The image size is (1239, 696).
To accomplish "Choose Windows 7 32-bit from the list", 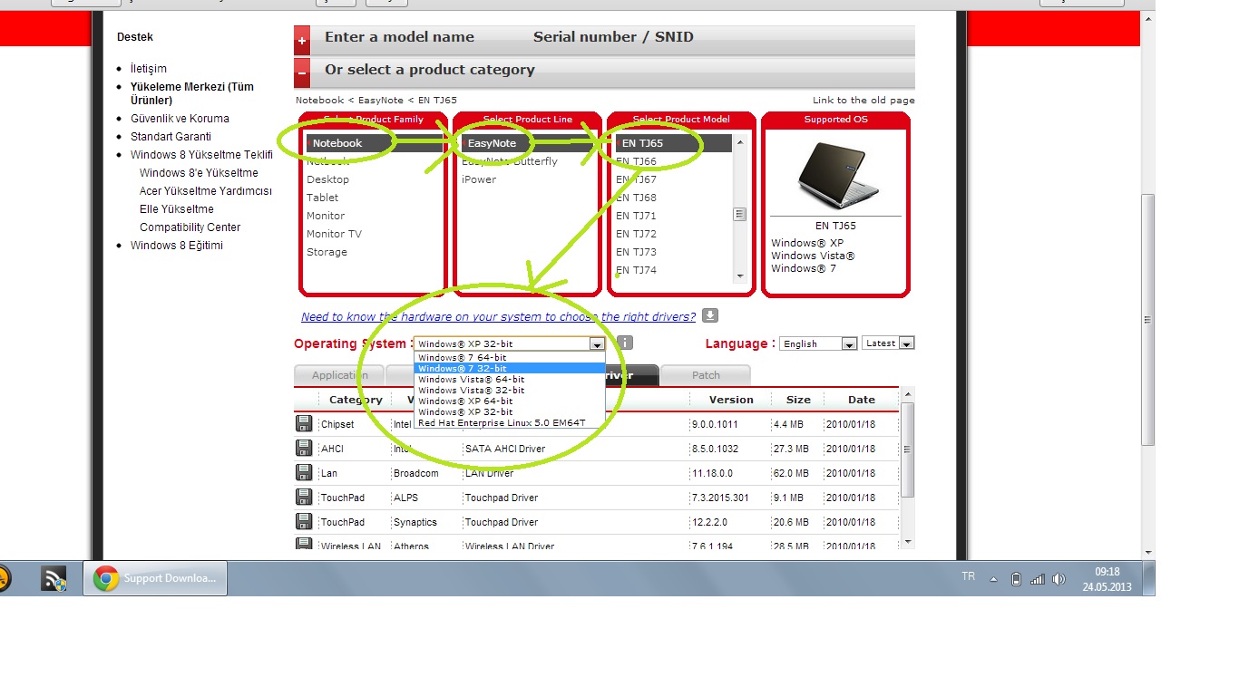I will 510,368.
